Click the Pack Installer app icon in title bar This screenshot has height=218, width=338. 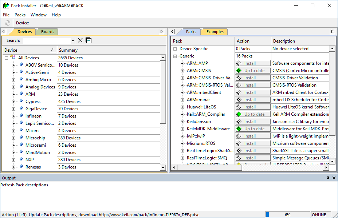click(x=6, y=5)
